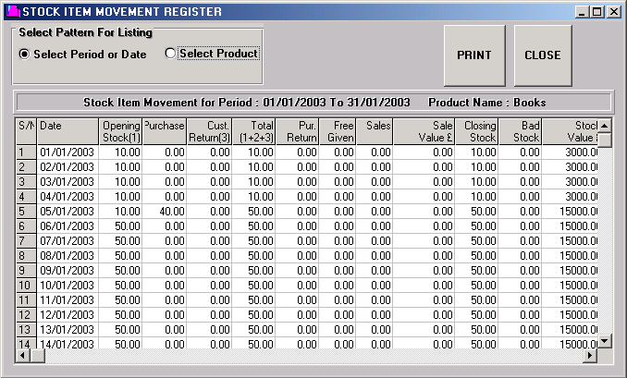The width and height of the screenshot is (627, 378).
Task: Click the Sale Value column header
Action: coord(424,131)
